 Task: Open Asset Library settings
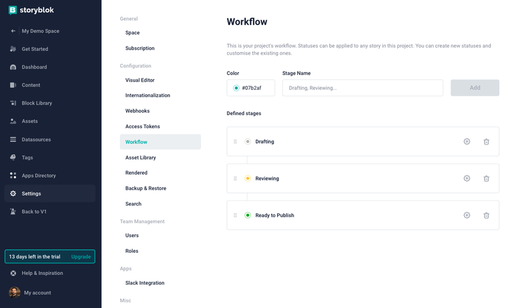pyautogui.click(x=140, y=158)
